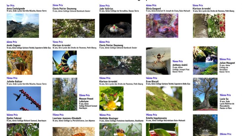Click the 1er Prix heading
This screenshot has height=136, width=242.
tap(11, 5)
